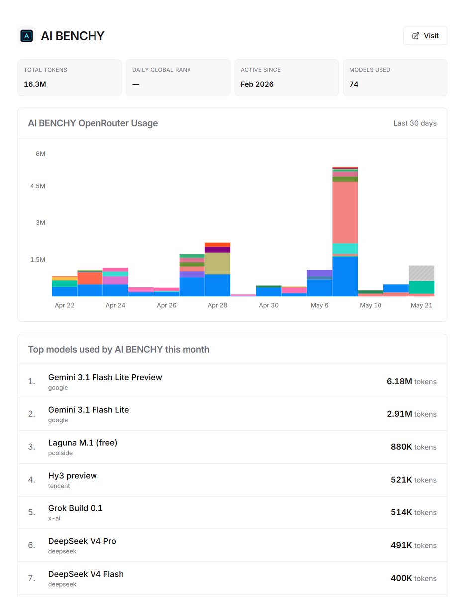
Task: Click the May 6 axis label
Action: (x=320, y=305)
